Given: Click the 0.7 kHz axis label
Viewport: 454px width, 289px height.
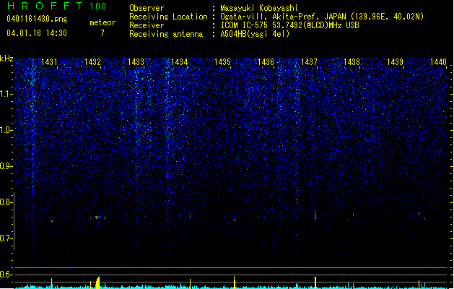Looking at the screenshot, I should pos(6,238).
